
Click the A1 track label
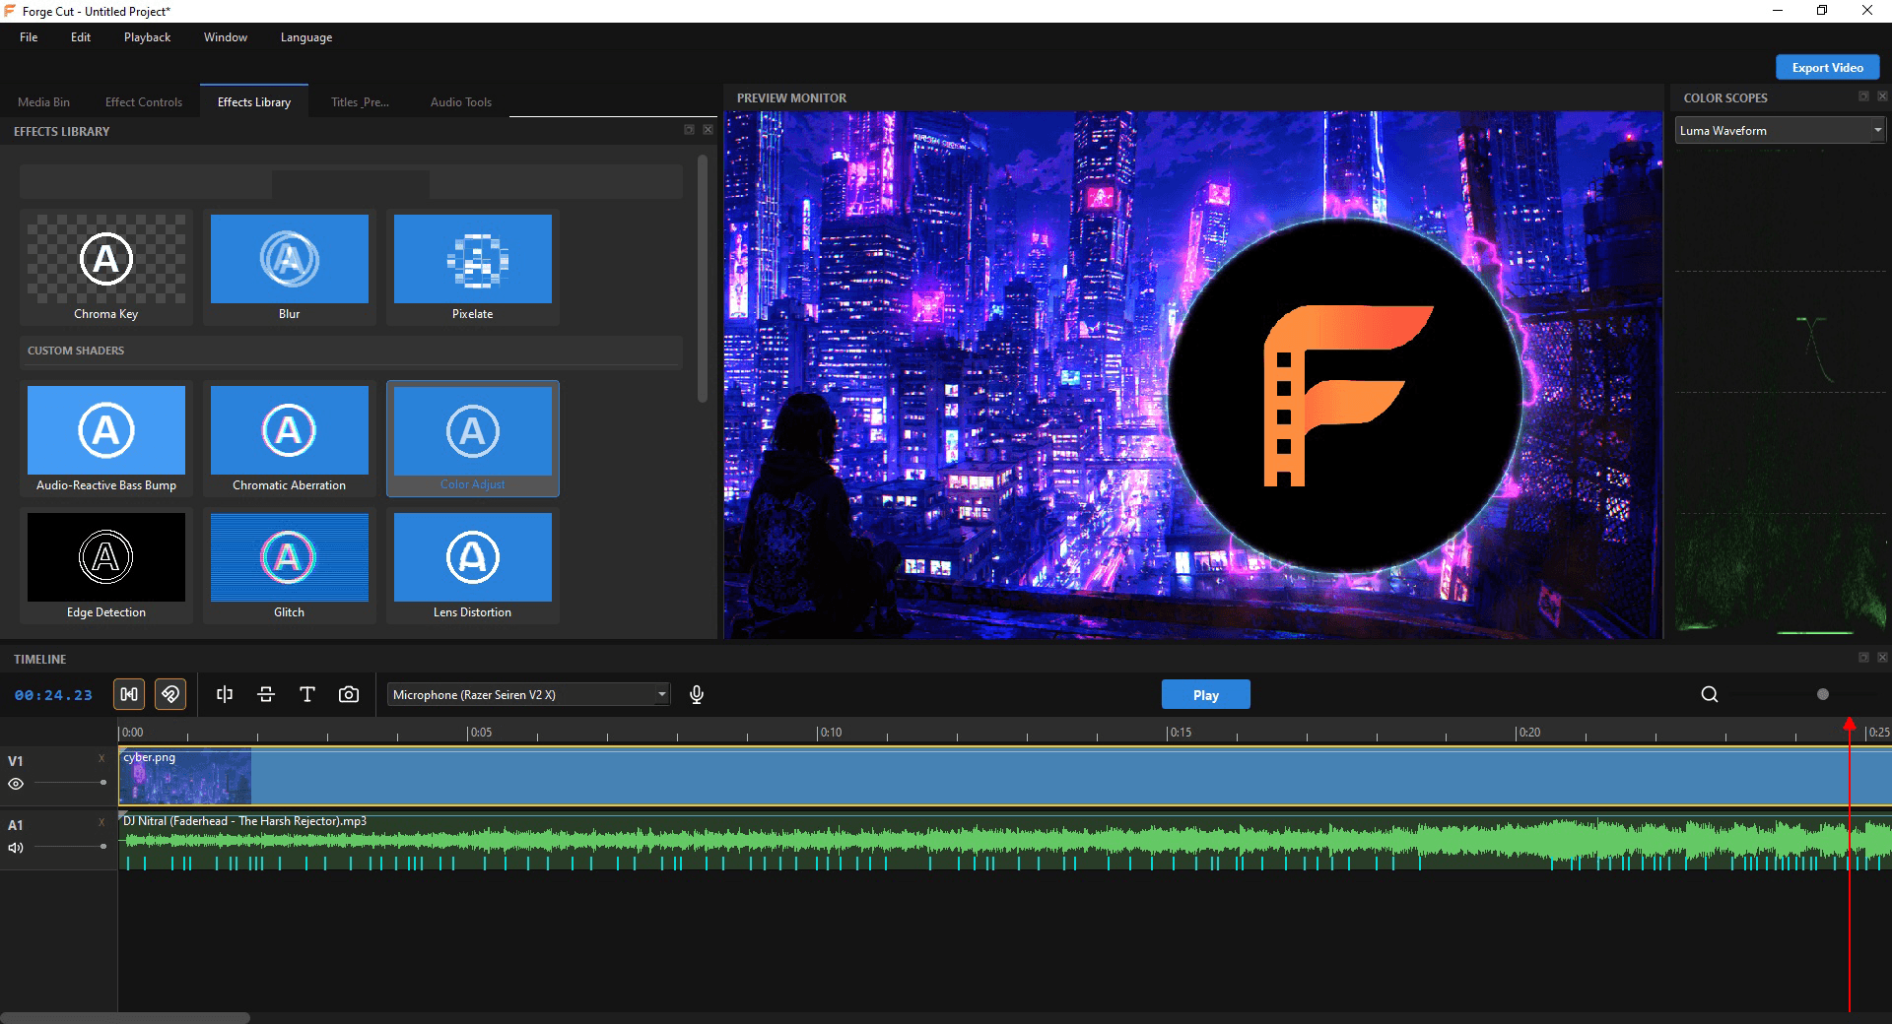[x=16, y=825]
